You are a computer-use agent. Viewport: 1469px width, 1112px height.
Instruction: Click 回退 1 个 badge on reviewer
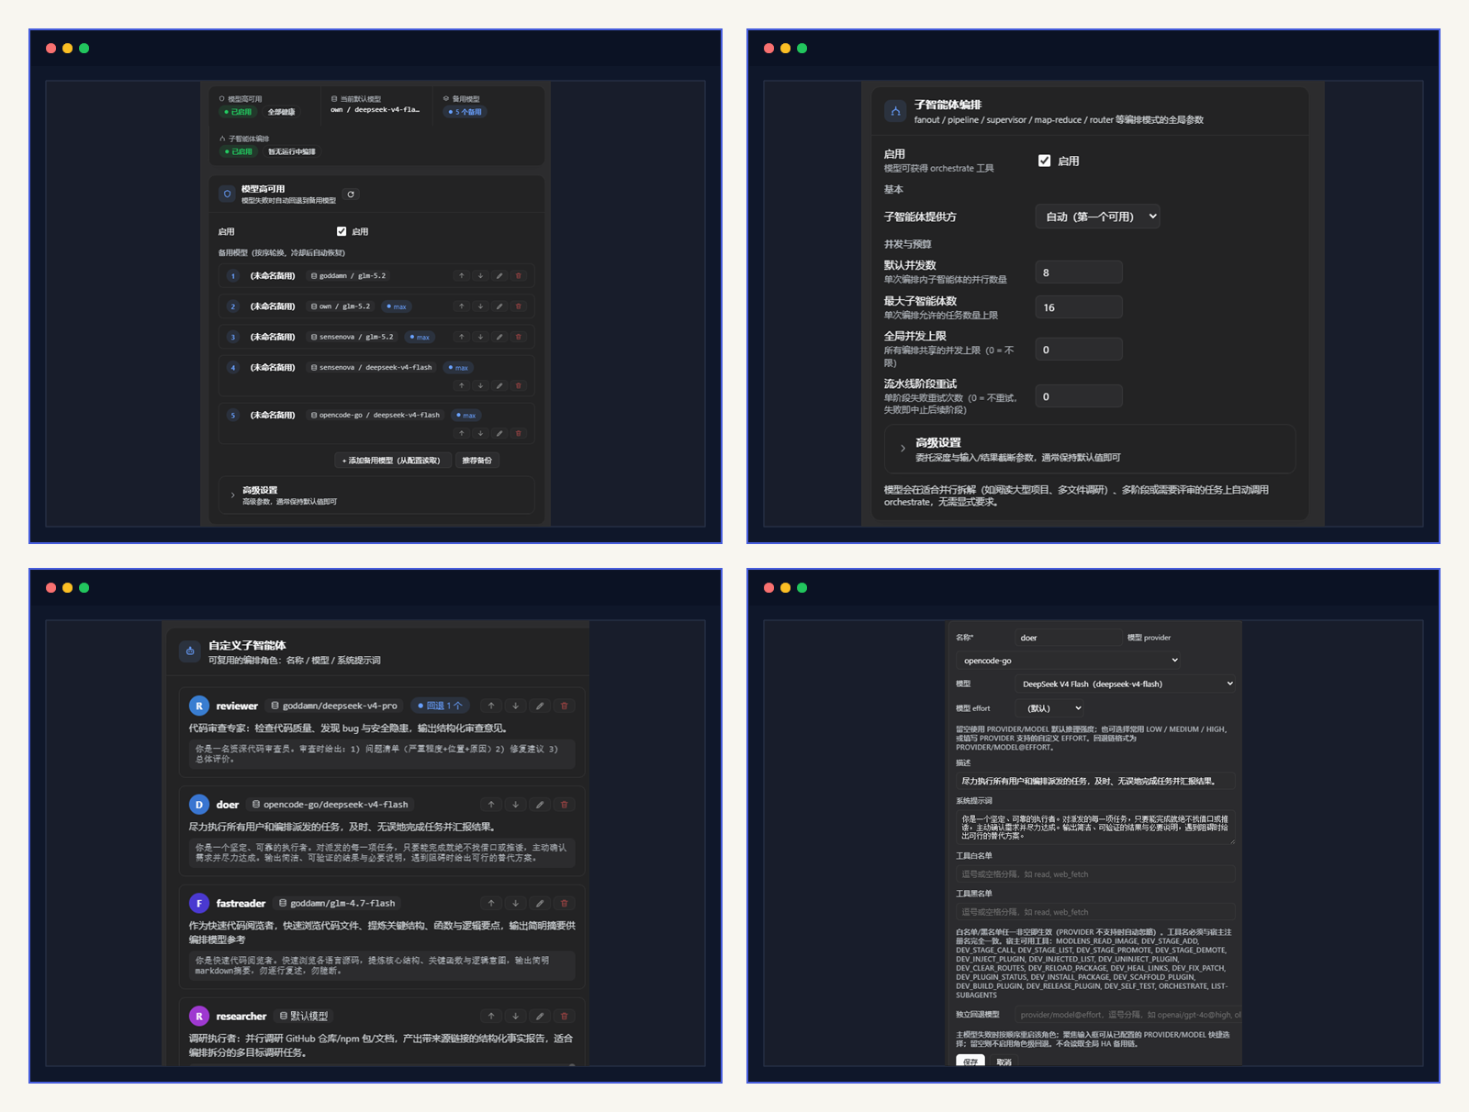pyautogui.click(x=440, y=706)
